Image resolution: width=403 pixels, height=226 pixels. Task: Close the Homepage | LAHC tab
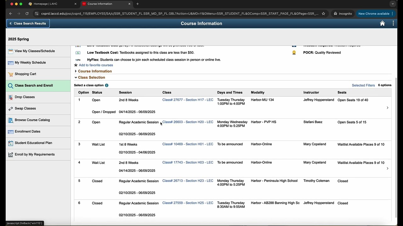[76, 4]
